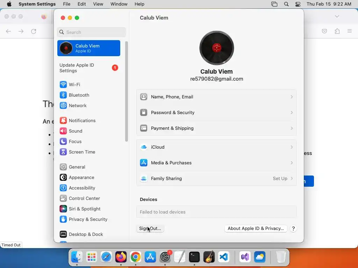Image resolution: width=358 pixels, height=268 pixels.
Task: Open the Help menu
Action: coord(139,4)
